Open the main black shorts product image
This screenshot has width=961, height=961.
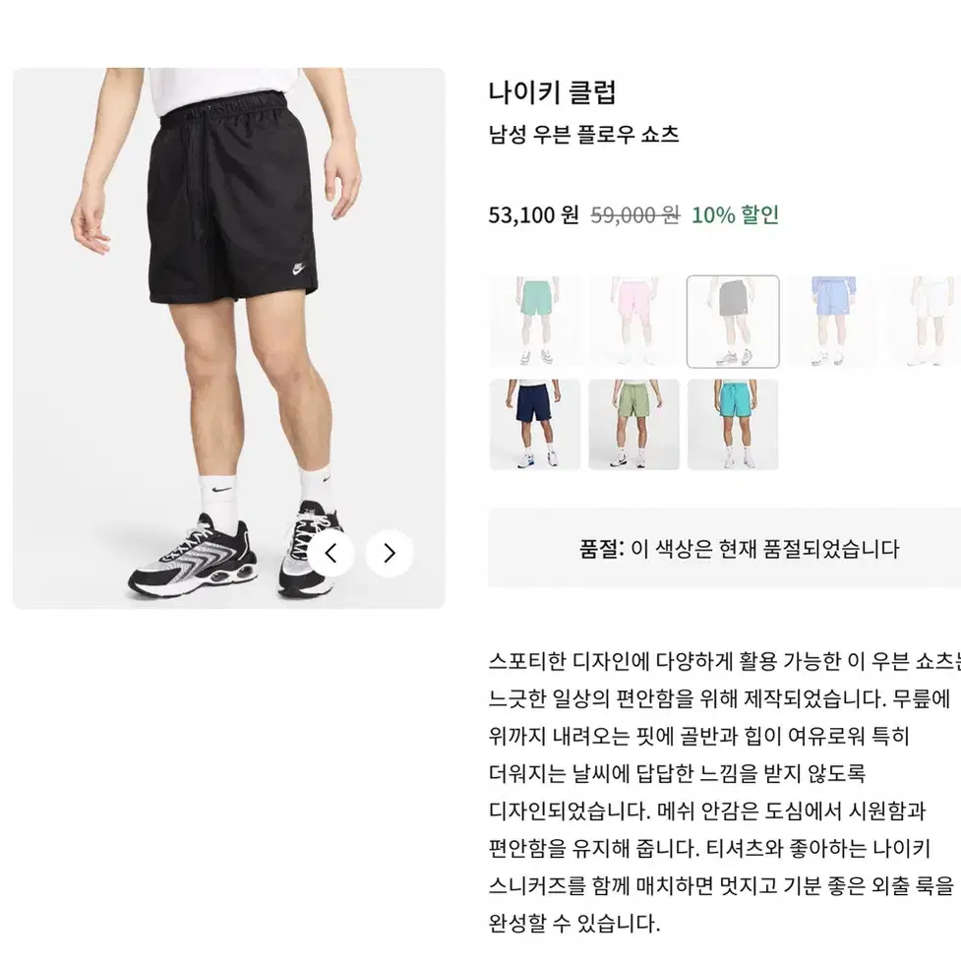228,338
